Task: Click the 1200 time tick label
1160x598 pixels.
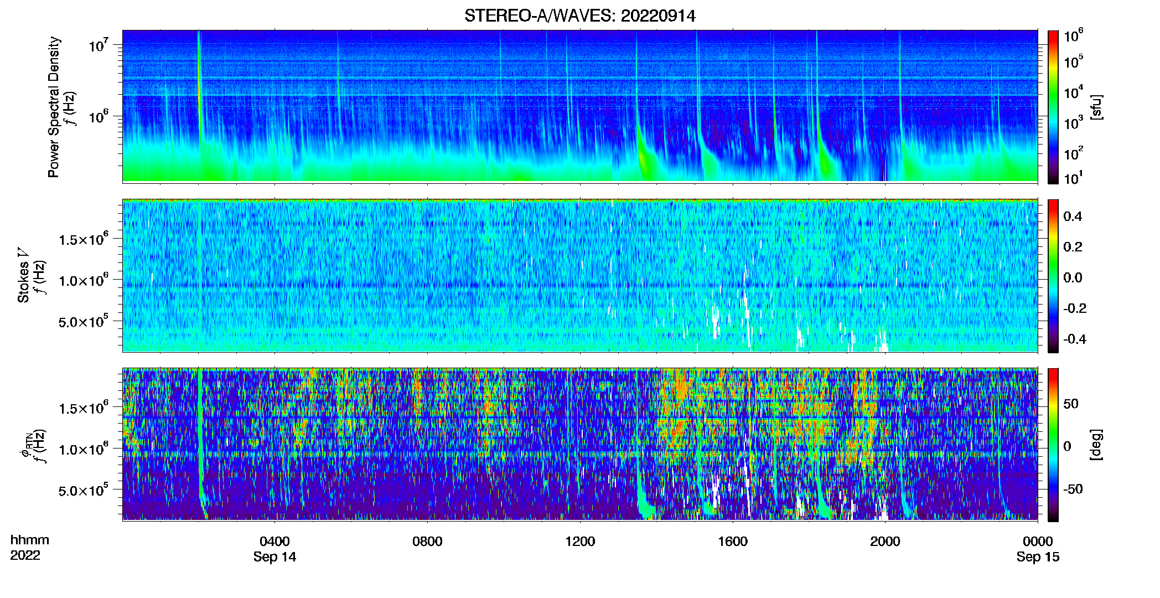Action: 580,541
